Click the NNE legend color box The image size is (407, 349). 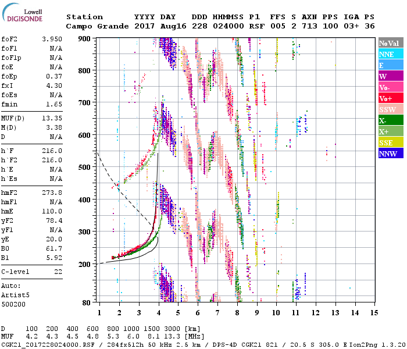[390, 54]
